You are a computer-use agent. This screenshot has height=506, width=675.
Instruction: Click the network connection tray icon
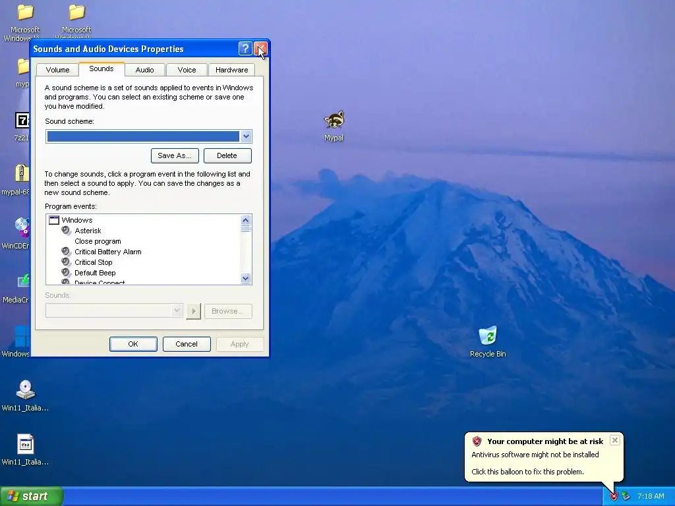coord(626,496)
